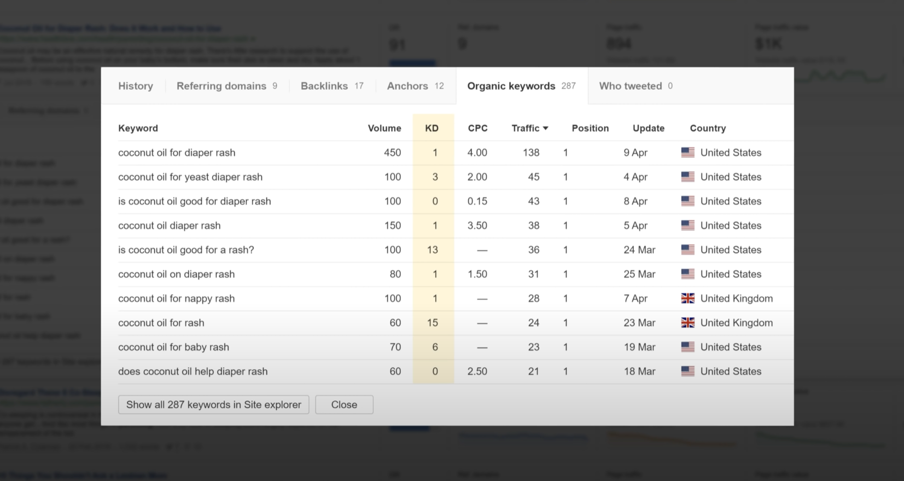
Task: Sort by KD column header
Action: click(x=431, y=128)
